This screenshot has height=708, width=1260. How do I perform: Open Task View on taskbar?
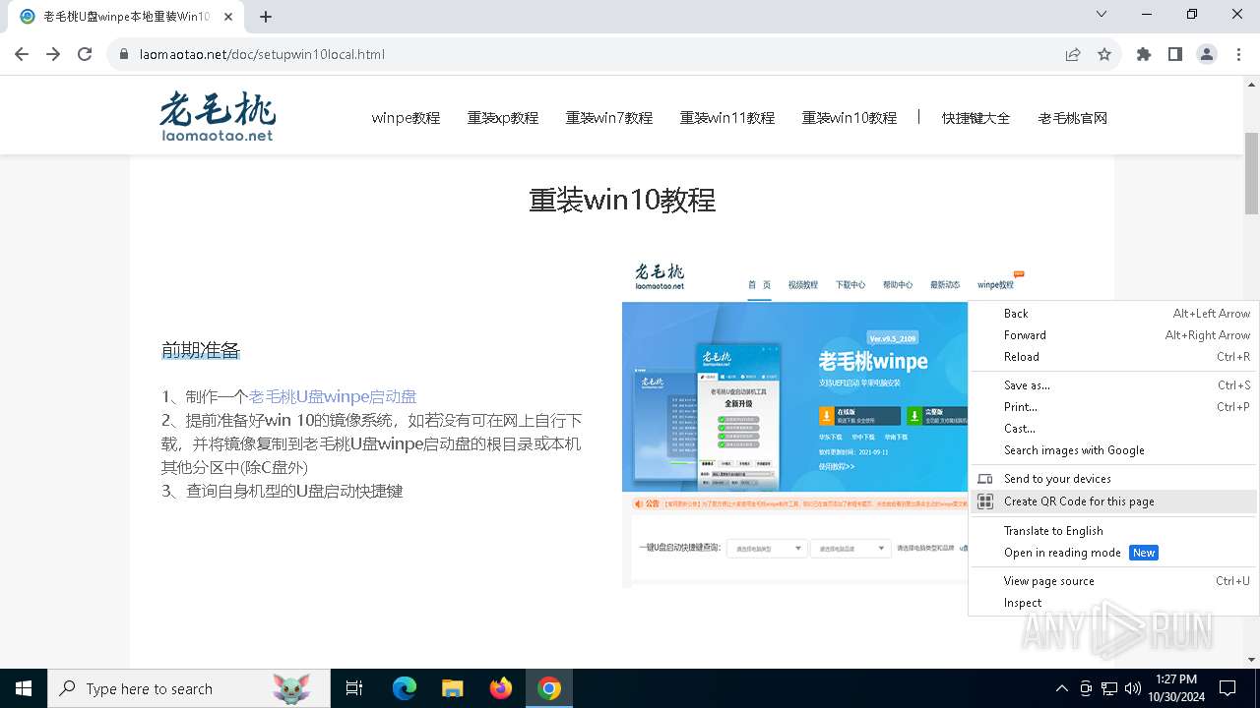point(354,688)
